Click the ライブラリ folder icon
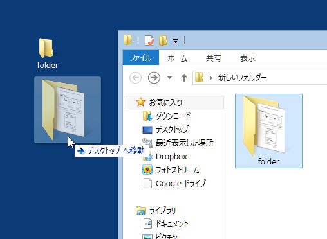327x239 pixels. coord(141,211)
